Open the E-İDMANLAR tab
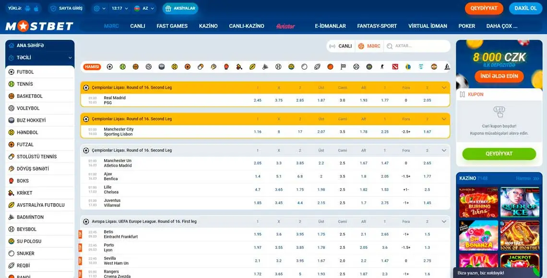The height and width of the screenshot is (278, 547). pos(330,26)
